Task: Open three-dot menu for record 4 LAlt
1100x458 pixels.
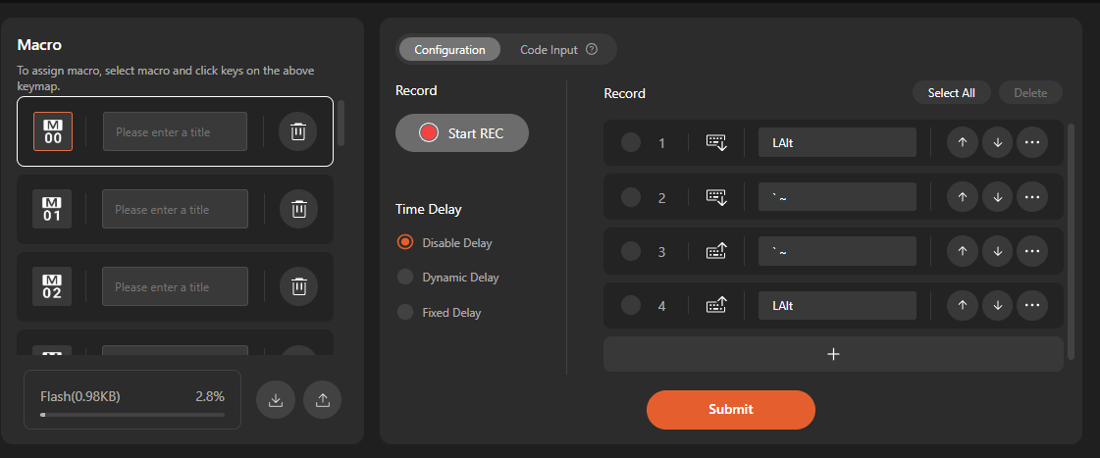Action: coord(1031,306)
